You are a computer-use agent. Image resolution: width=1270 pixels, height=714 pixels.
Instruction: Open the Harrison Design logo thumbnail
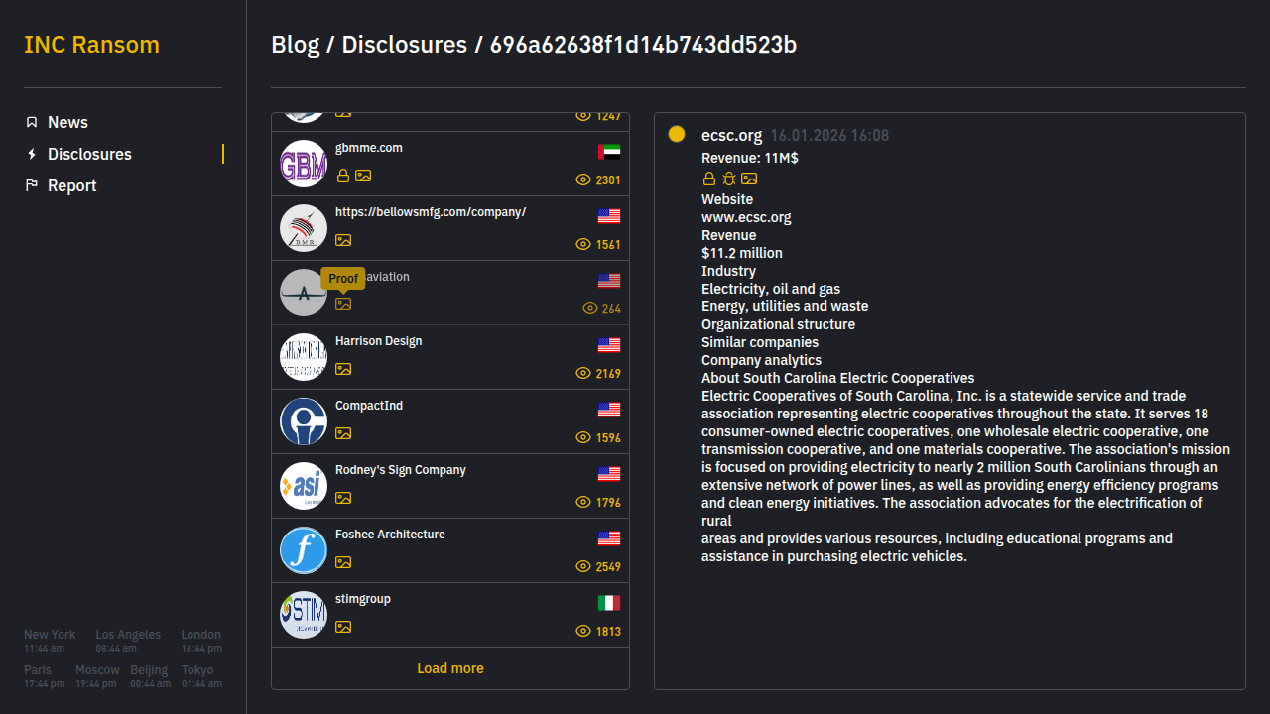point(304,357)
